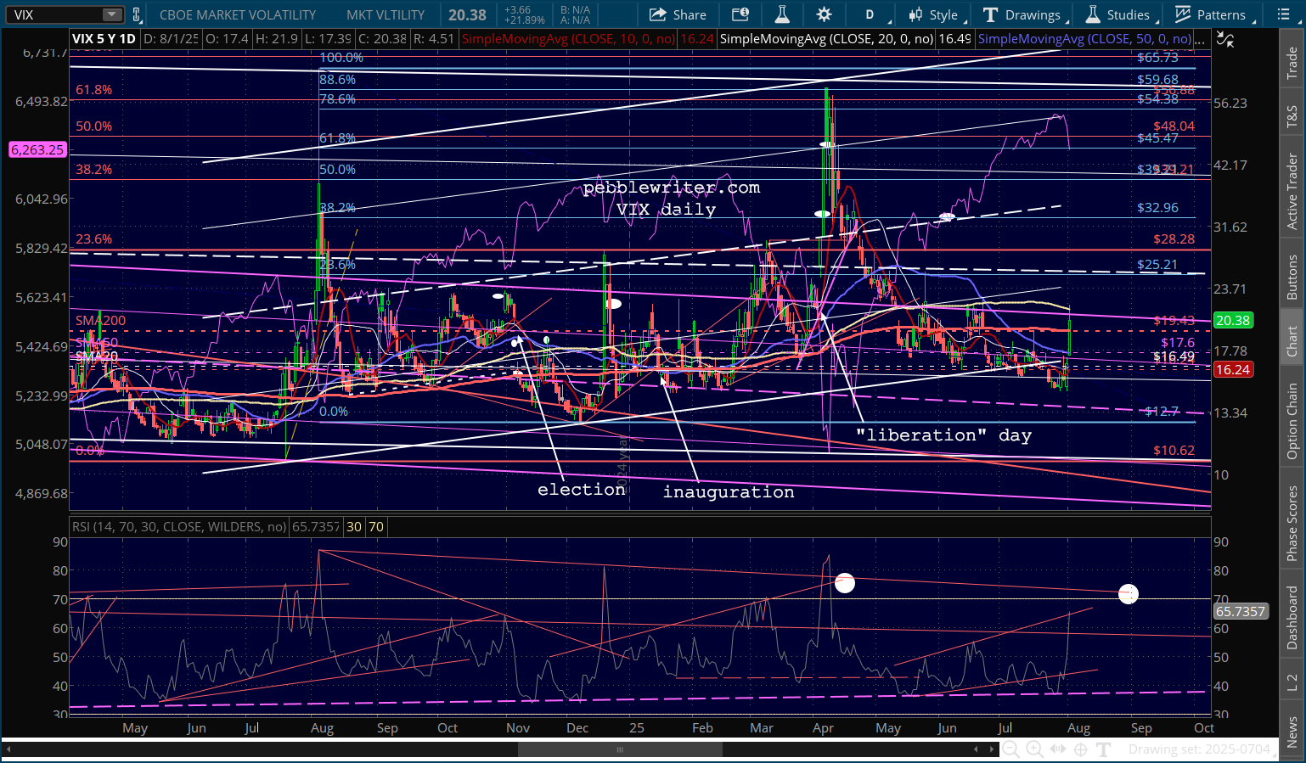Switch to the T&S sidebar tab

click(1292, 116)
